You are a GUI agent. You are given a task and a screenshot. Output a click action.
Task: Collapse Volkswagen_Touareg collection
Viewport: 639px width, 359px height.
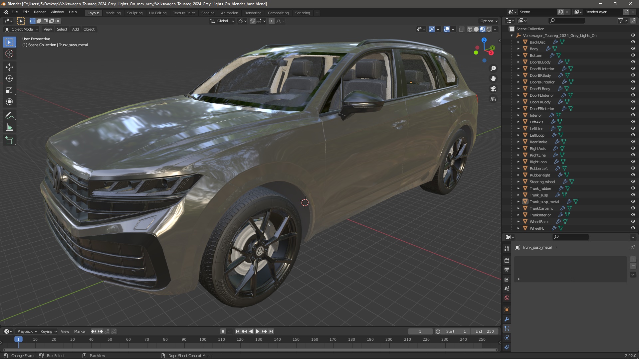pyautogui.click(x=512, y=36)
